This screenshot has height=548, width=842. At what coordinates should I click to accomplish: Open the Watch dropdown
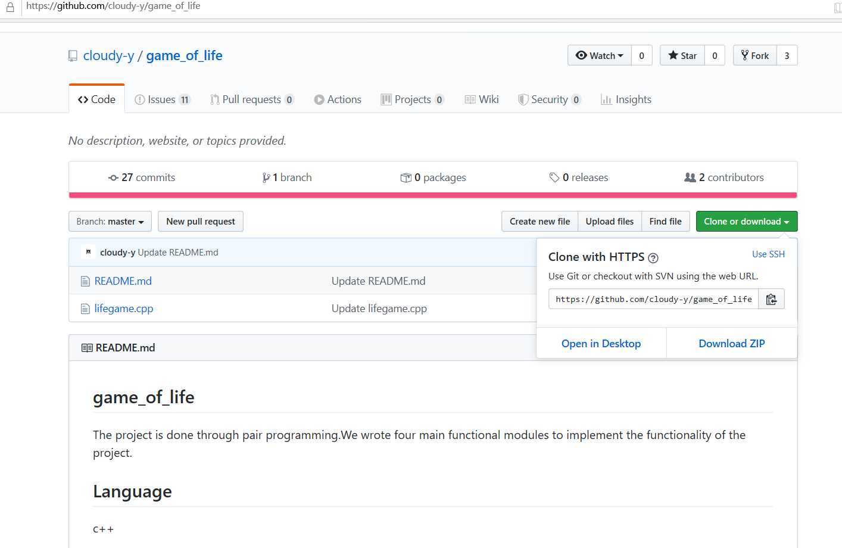pos(600,55)
